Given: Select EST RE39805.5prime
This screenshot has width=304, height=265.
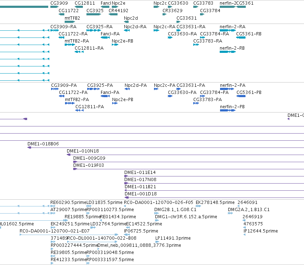Looking at the screenshot, I should pyautogui.click(x=53, y=256).
